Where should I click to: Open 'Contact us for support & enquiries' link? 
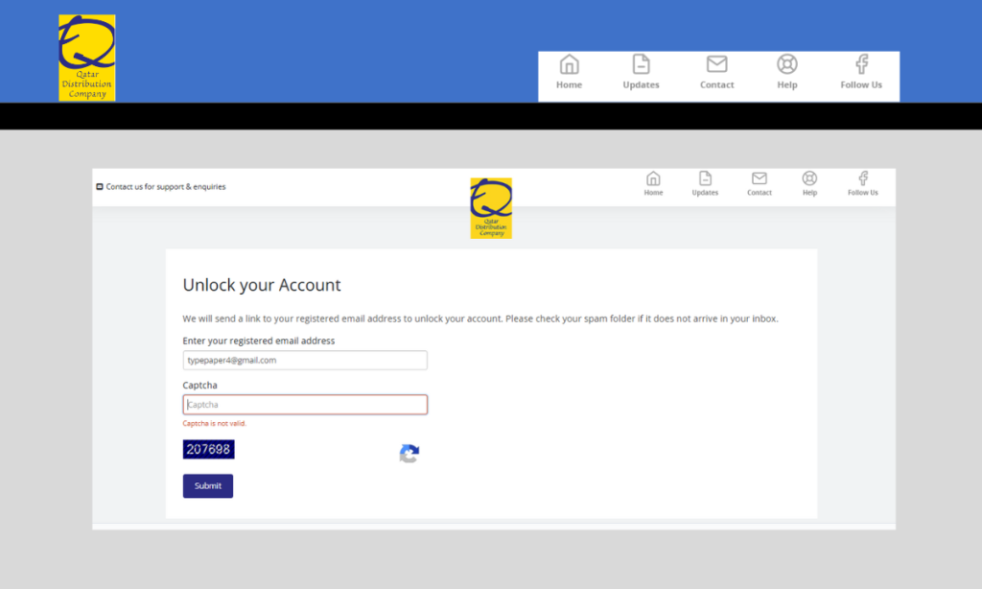(x=166, y=187)
